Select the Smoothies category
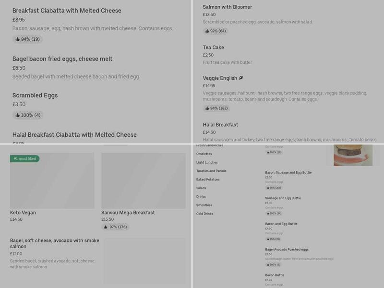Image resolution: width=384 pixels, height=288 pixels. click(x=204, y=205)
